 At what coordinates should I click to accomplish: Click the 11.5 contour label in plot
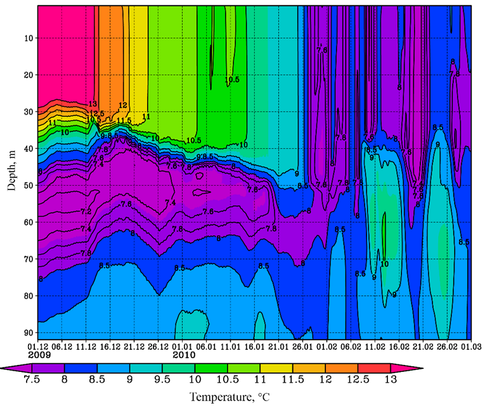pos(124,120)
